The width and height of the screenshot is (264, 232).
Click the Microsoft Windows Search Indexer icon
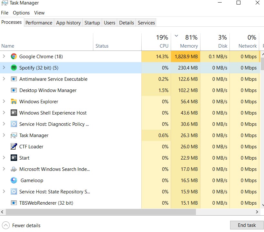[14, 169]
